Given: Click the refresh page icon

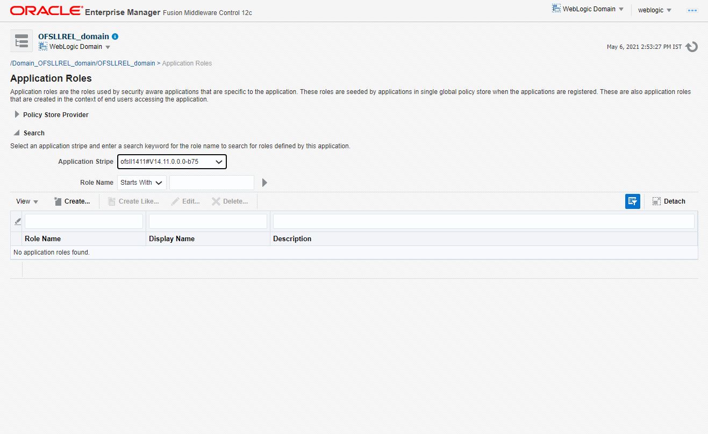Looking at the screenshot, I should pos(692,47).
